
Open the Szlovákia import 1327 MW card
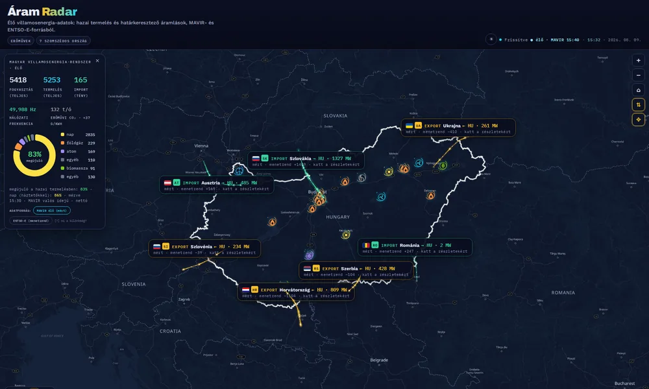tap(306, 161)
